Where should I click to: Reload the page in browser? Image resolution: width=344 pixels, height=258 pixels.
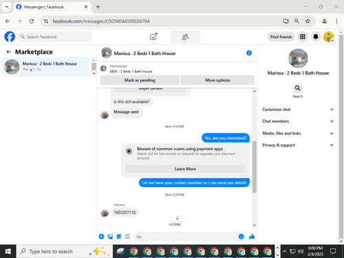tap(32, 21)
